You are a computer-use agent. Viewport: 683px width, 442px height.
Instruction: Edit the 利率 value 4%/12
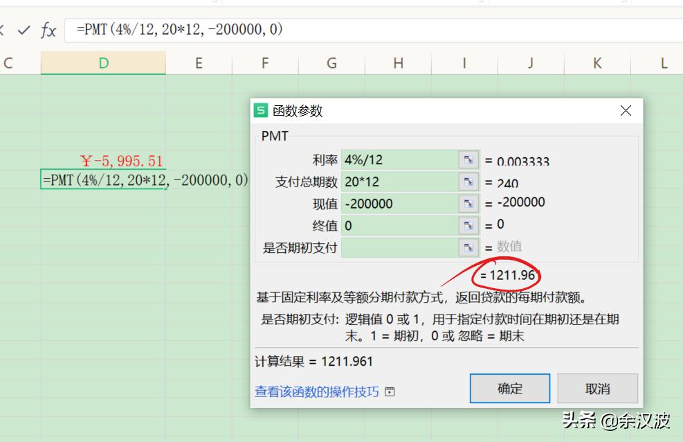(x=401, y=159)
